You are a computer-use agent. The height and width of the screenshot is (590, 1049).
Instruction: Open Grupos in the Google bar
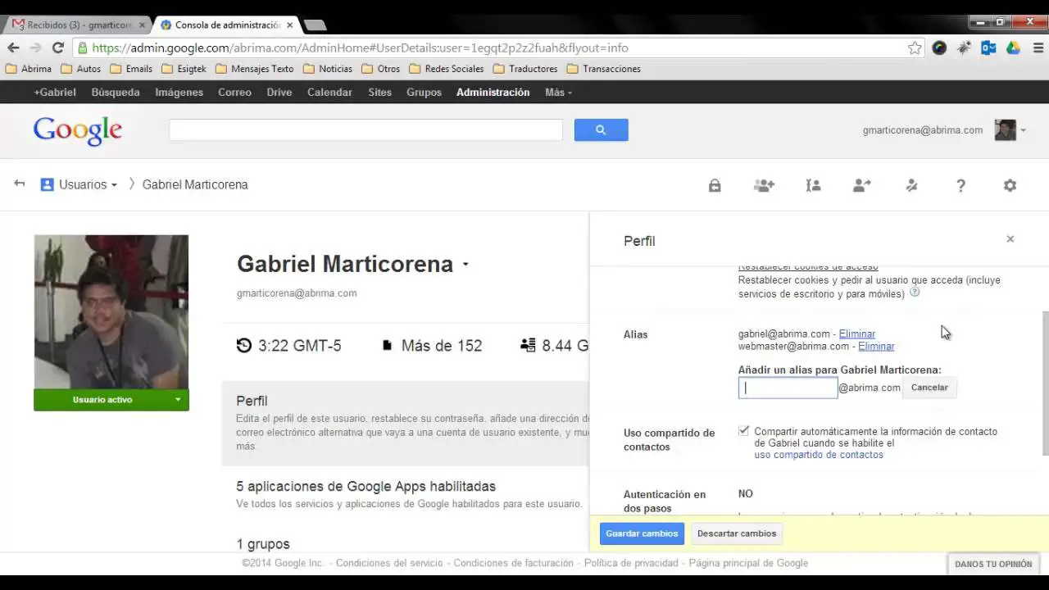click(424, 93)
